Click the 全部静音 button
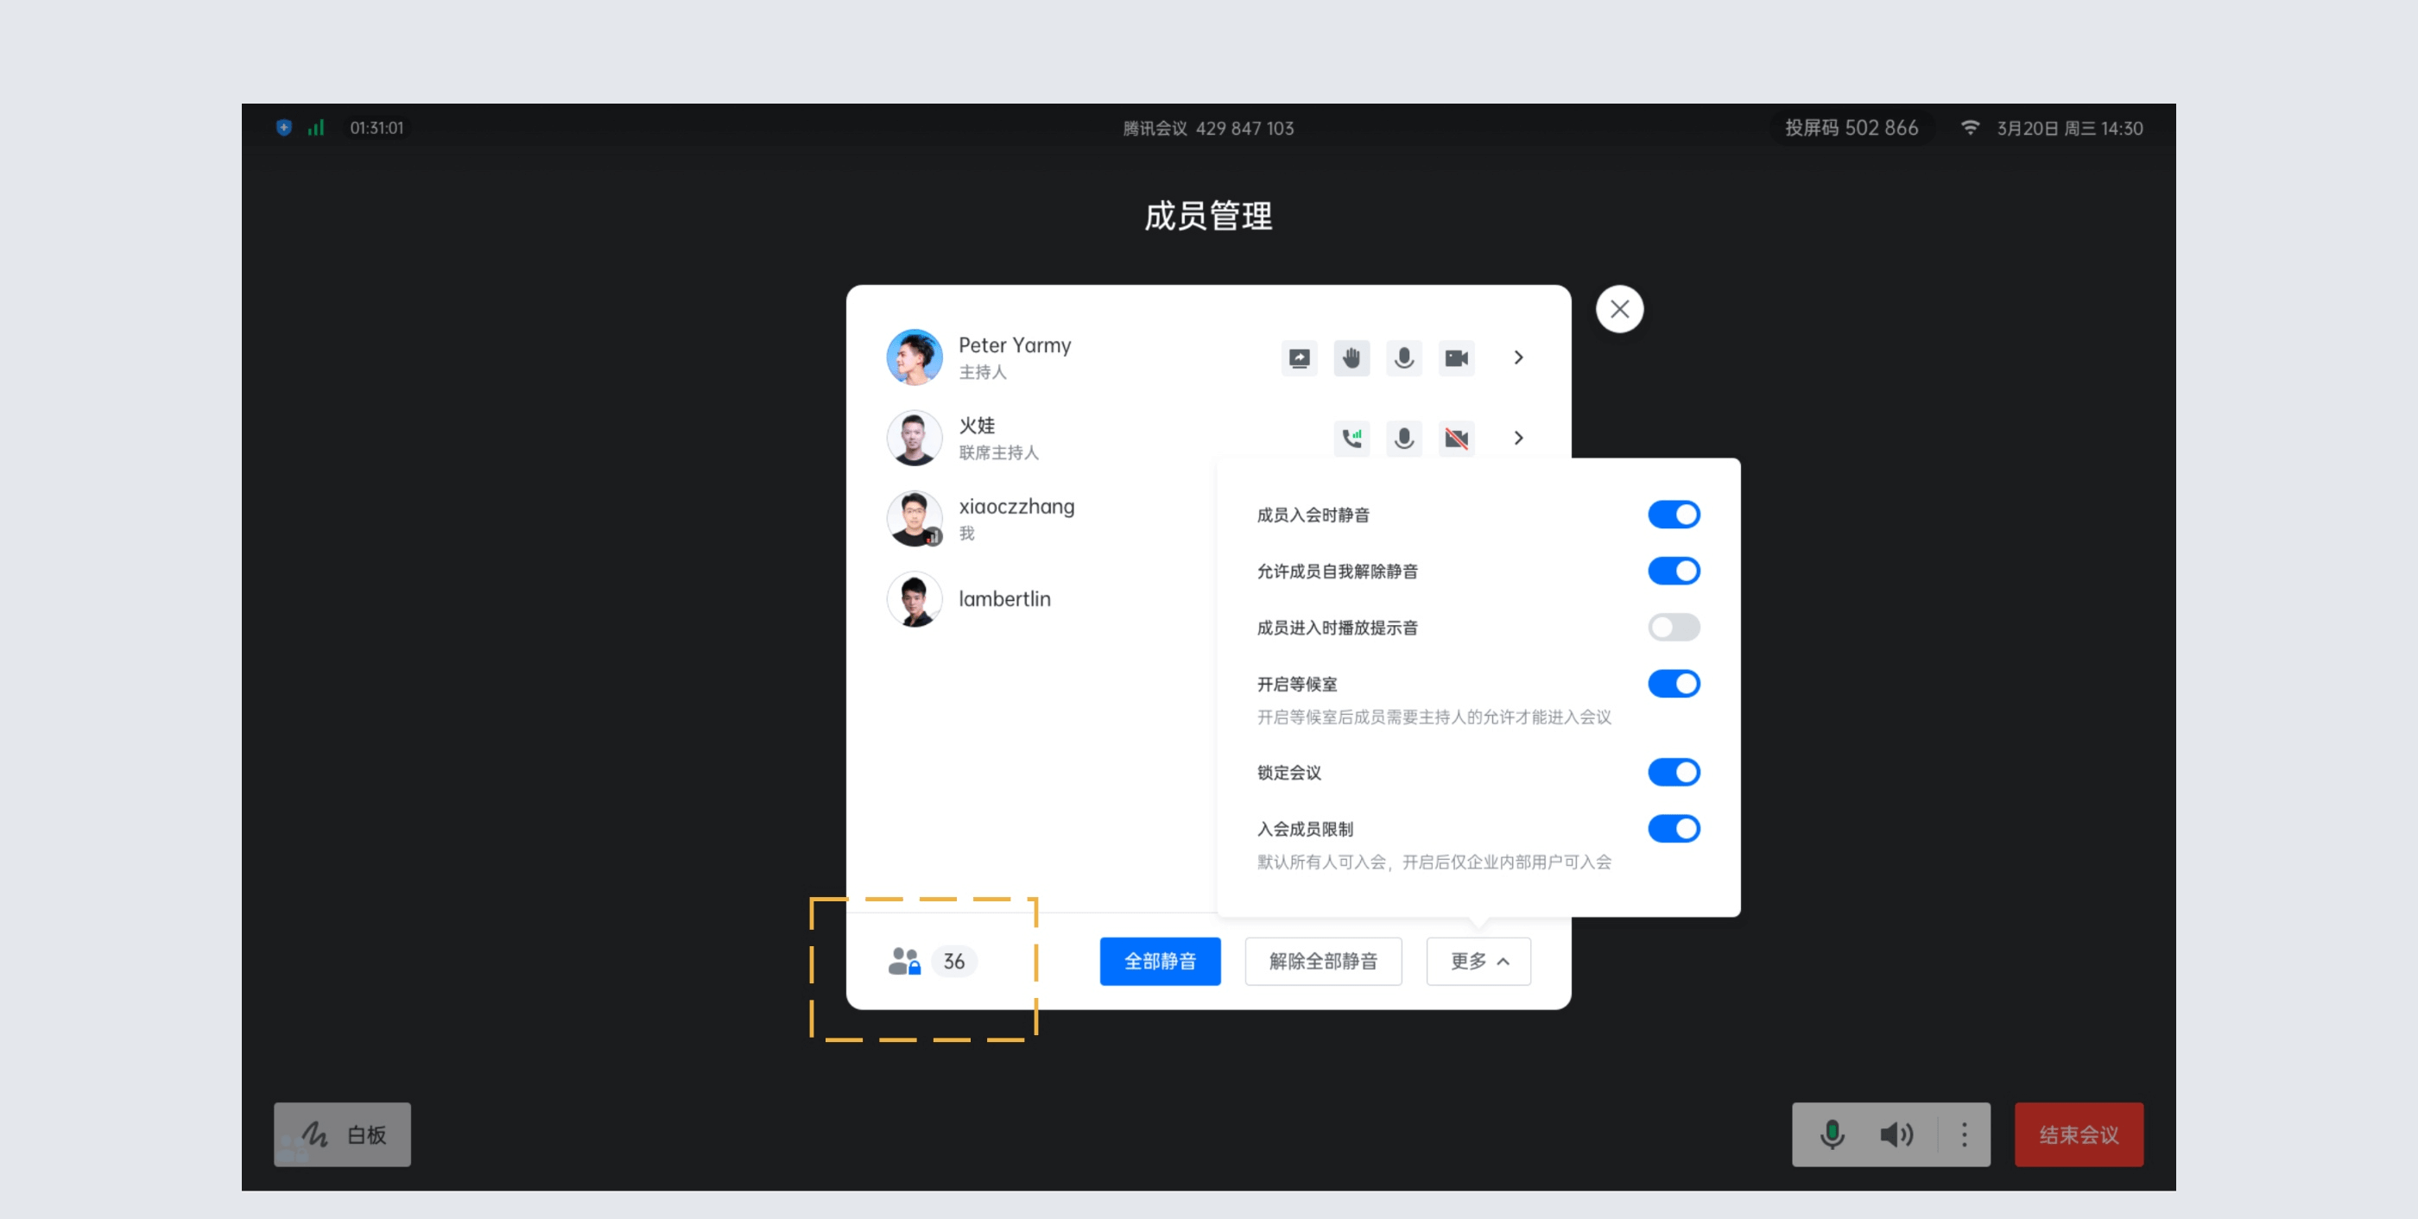 tap(1160, 961)
